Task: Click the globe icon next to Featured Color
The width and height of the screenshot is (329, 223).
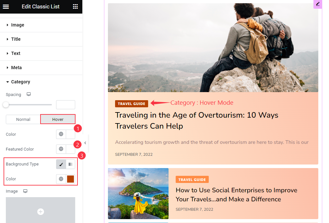Action: pyautogui.click(x=61, y=149)
